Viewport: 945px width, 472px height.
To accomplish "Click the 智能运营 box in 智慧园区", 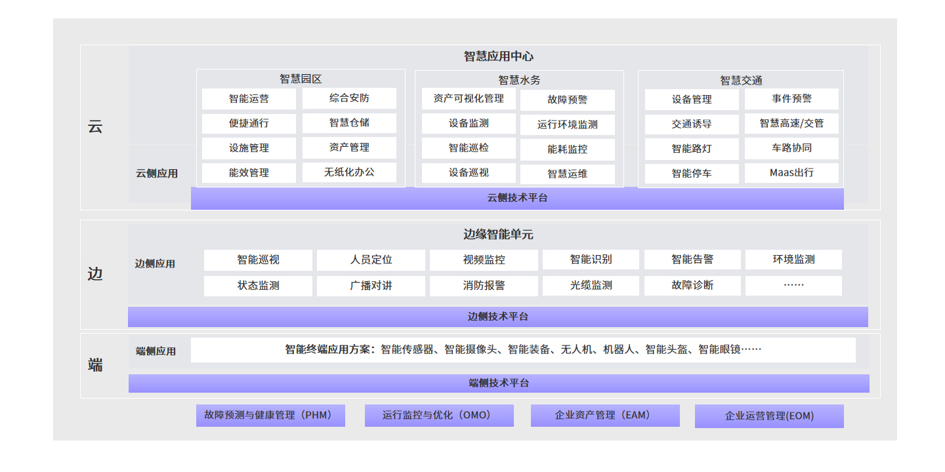I will pyautogui.click(x=249, y=99).
